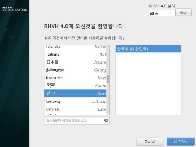Click the 종료(Q) quit button
Viewport: 196px width, 147px height.
tap(150, 142)
